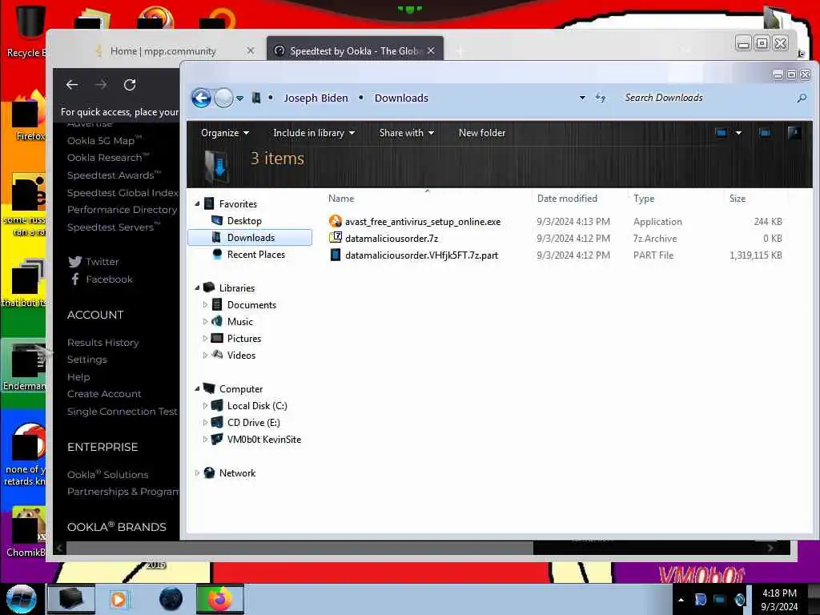Open the Videos library
This screenshot has width=820, height=615.
point(241,355)
